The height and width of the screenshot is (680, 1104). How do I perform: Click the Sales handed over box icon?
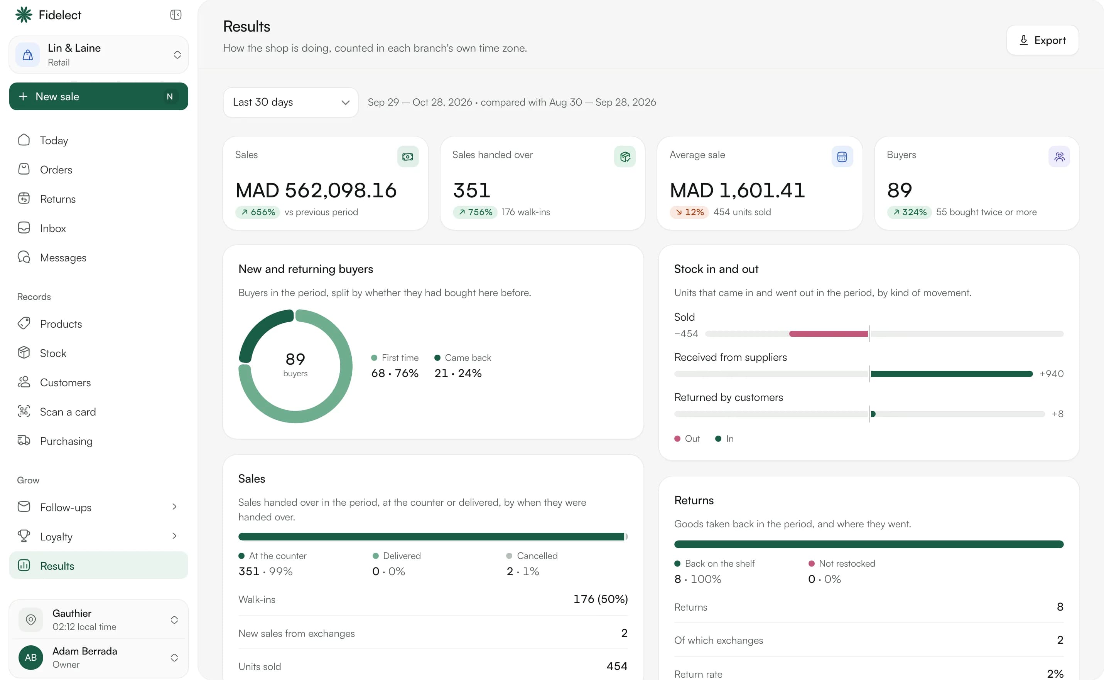pos(625,157)
